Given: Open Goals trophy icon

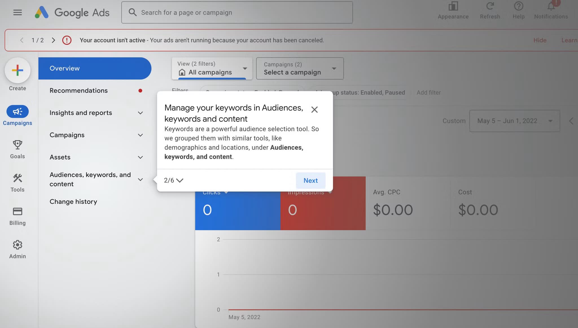Looking at the screenshot, I should coord(17,145).
